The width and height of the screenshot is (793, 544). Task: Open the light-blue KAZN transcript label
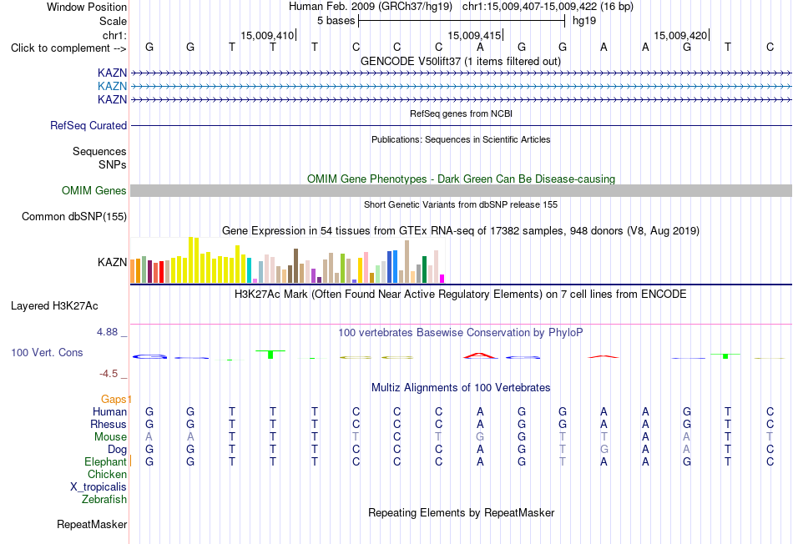(x=112, y=87)
